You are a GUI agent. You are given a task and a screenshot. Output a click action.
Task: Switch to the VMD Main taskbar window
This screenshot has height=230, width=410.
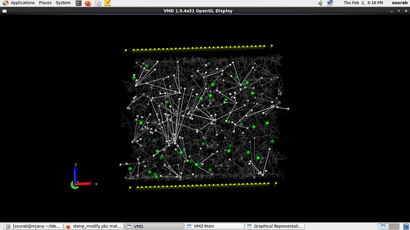pyautogui.click(x=215, y=226)
